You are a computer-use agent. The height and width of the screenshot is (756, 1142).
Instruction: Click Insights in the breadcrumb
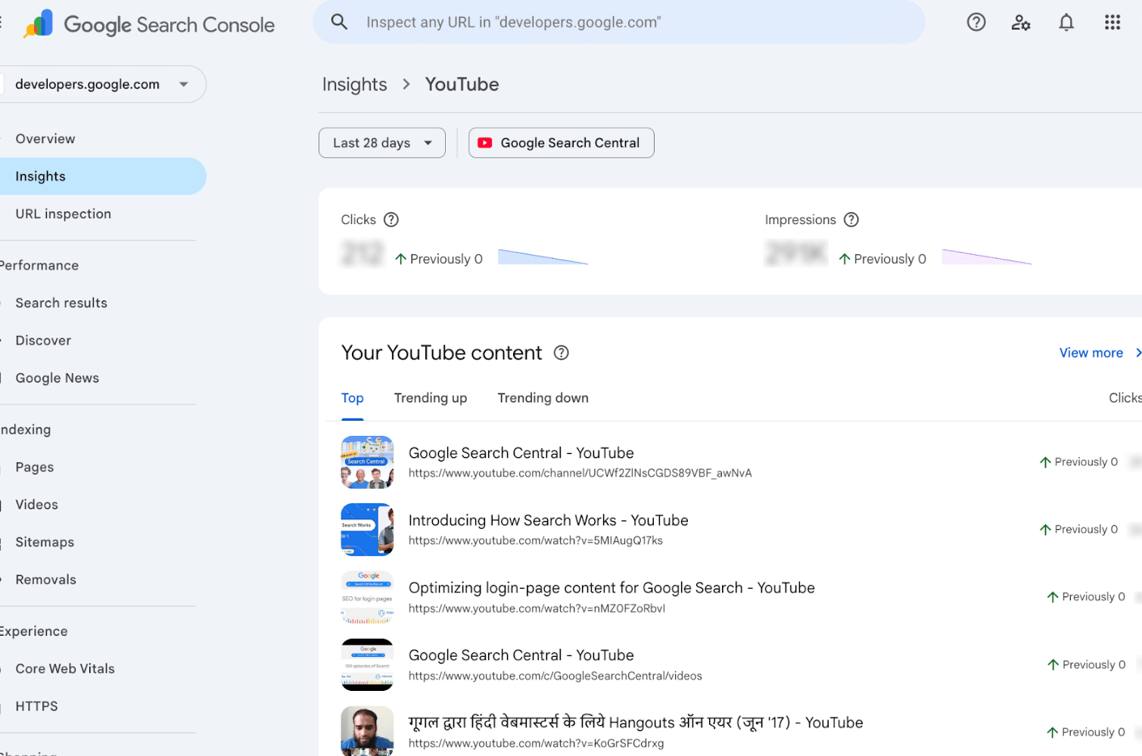[354, 84]
